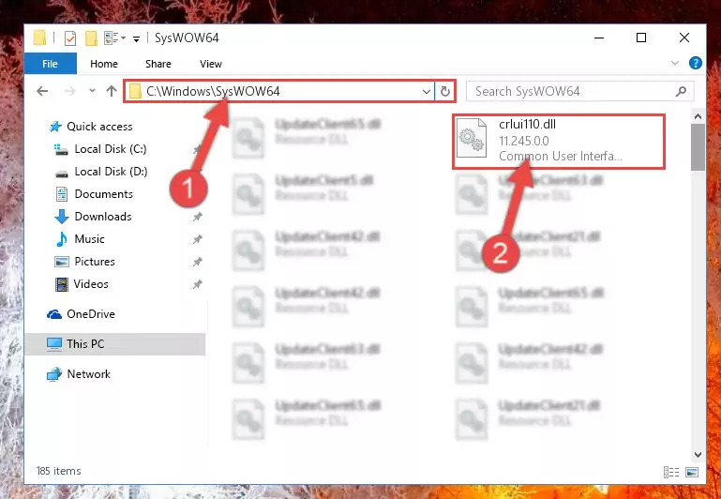This screenshot has width=721, height=499.
Task: Open Pictures in the sidebar
Action: 95,262
